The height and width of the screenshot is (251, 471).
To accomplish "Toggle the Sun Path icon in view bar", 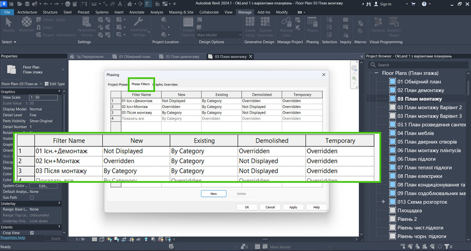I will tap(109, 239).
